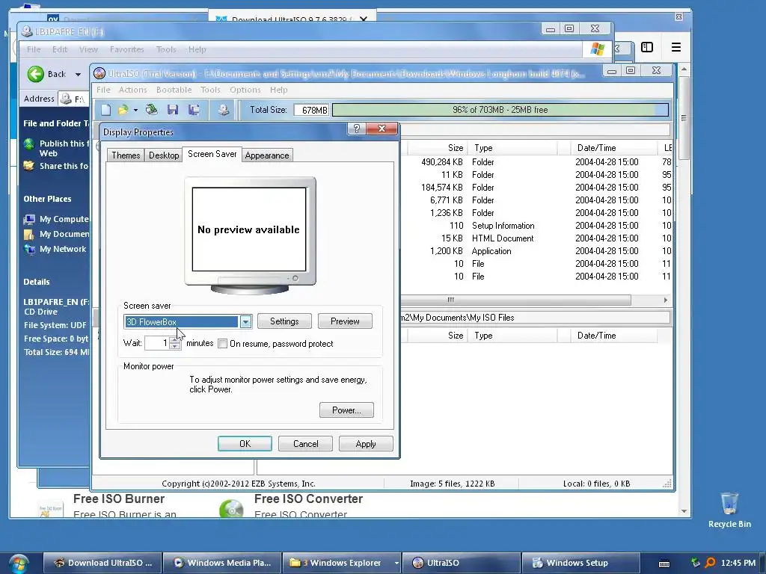Open the UltraISO Bootable menu
Screen dimensions: 766x574
pos(174,90)
